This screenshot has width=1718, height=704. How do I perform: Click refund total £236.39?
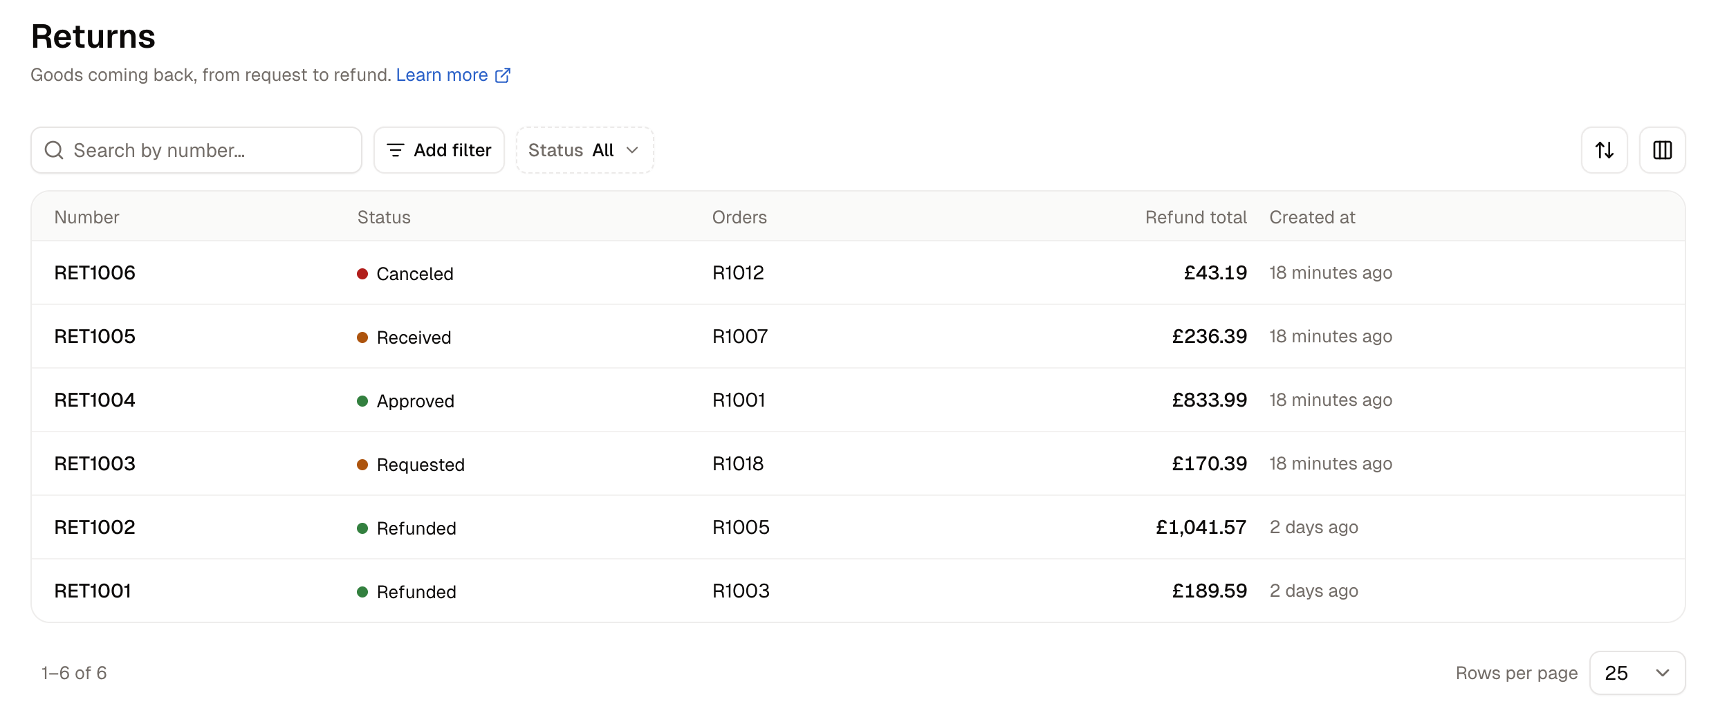pyautogui.click(x=1209, y=336)
